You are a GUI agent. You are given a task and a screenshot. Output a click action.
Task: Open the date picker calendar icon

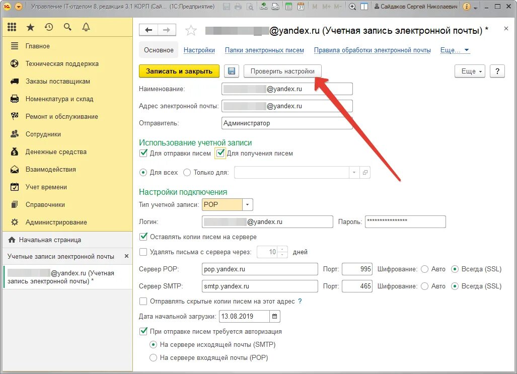[275, 316]
